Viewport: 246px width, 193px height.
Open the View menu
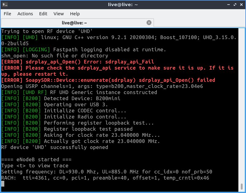coord(58,14)
